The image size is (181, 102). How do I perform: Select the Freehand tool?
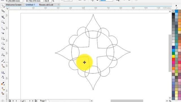tap(3, 28)
